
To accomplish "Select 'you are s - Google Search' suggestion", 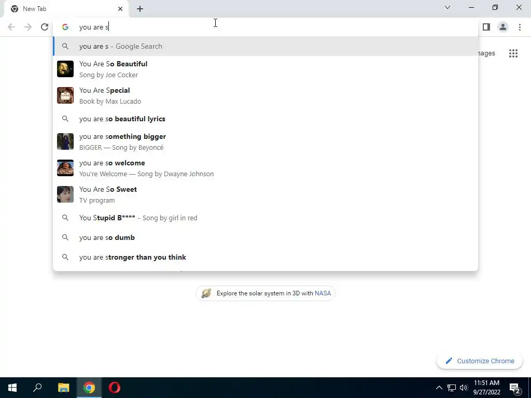I will point(265,46).
